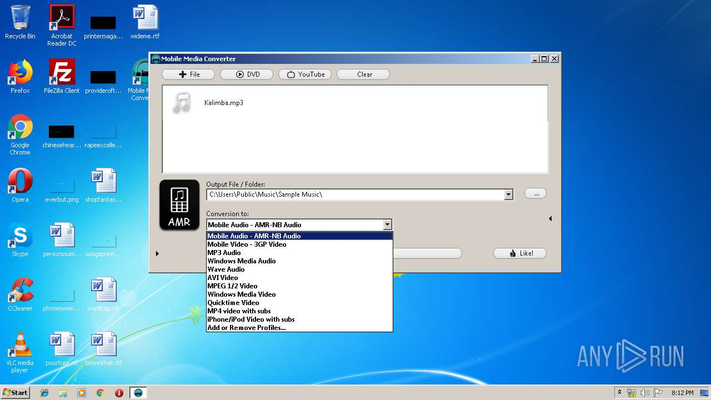Screen dimensions: 711x400
Task: Open the phoneswee... desktop file
Action: (62, 298)
